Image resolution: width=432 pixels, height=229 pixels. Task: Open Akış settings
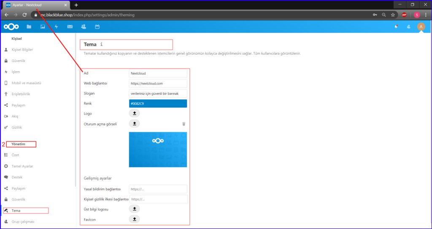[x=15, y=116]
